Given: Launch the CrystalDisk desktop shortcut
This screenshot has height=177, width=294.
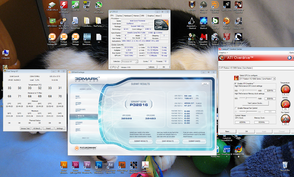Looking at the screenshot, I should click(x=75, y=6).
